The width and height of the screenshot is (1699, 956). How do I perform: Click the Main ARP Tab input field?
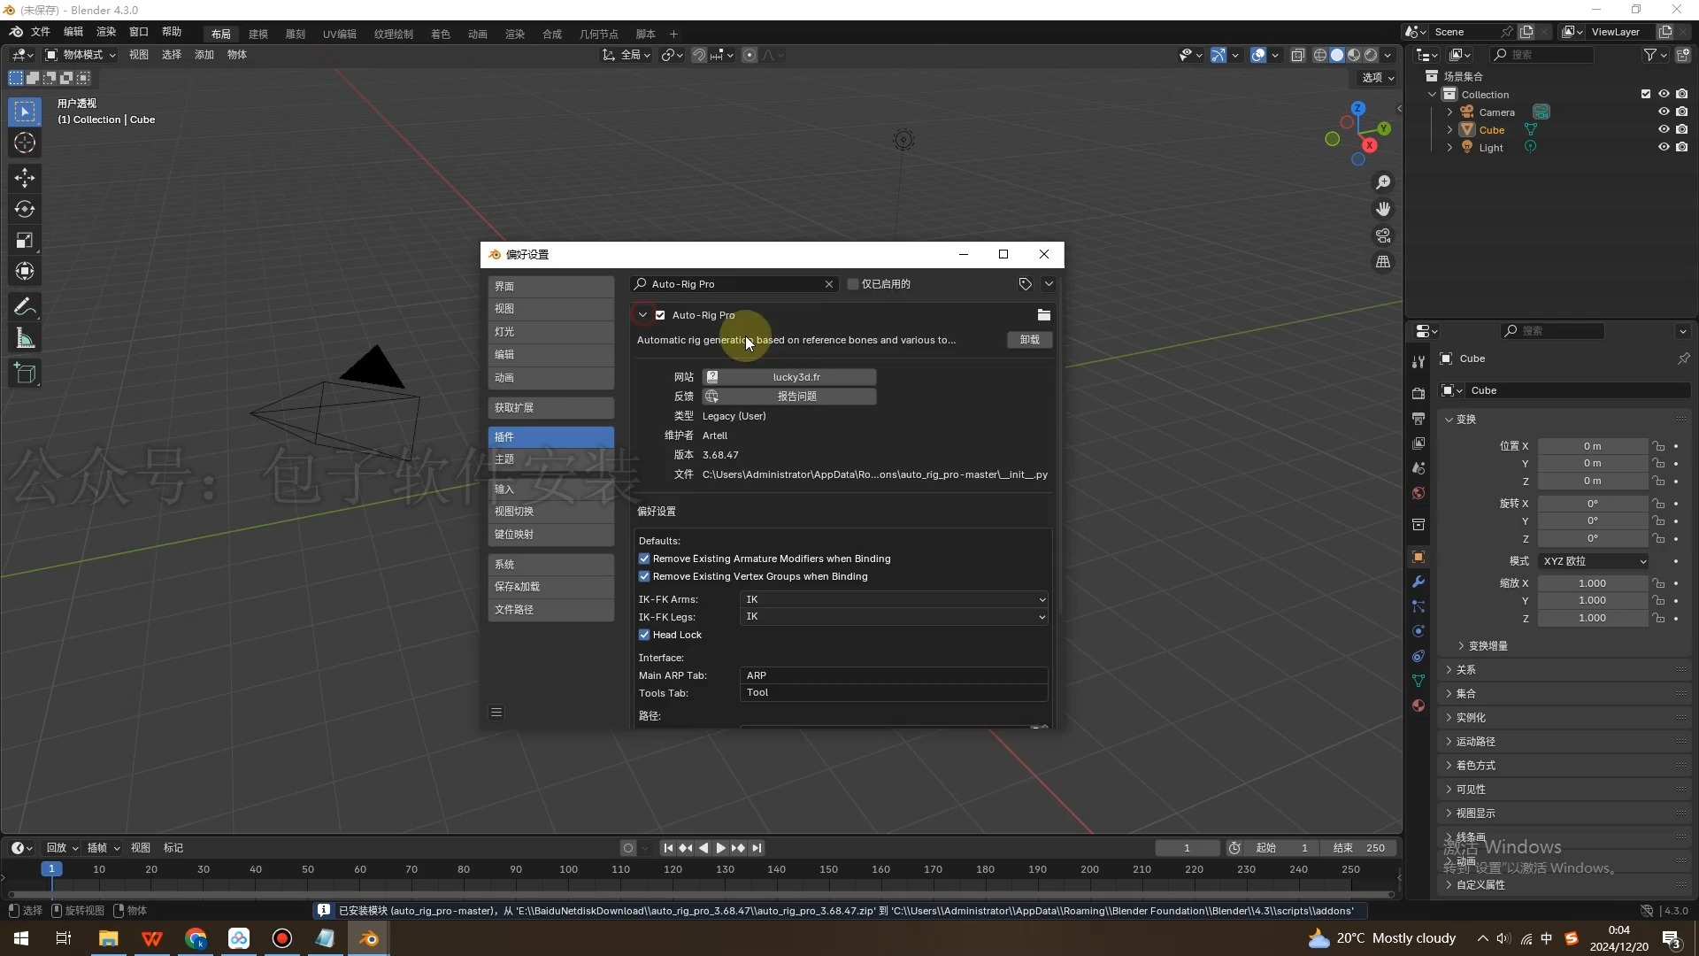[894, 675]
